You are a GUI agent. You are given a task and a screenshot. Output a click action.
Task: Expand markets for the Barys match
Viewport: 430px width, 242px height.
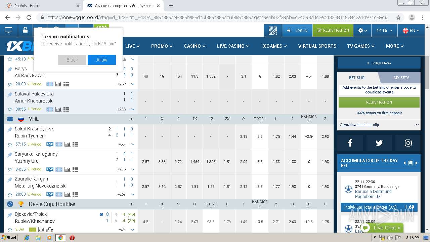(133, 84)
